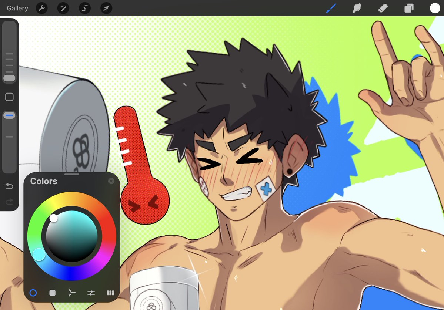Select the Eraser tool

[383, 8]
